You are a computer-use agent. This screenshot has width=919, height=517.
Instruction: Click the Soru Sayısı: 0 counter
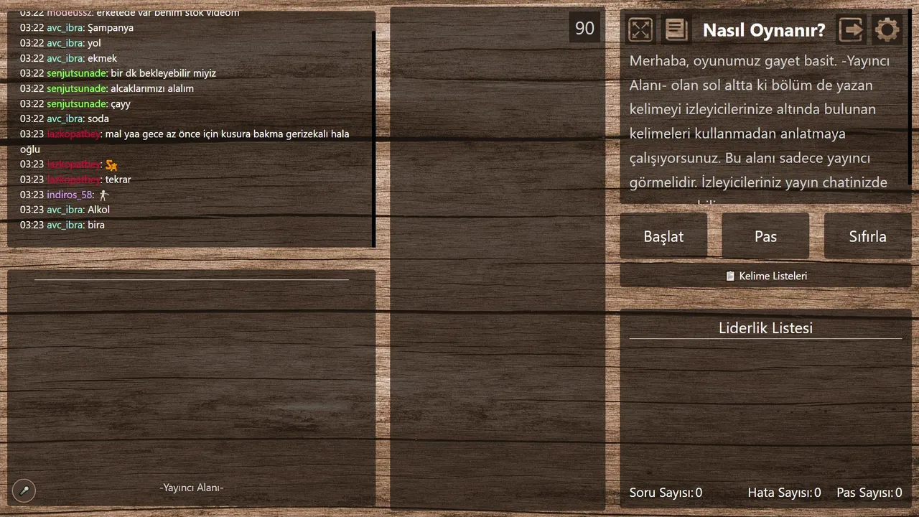[x=666, y=493]
